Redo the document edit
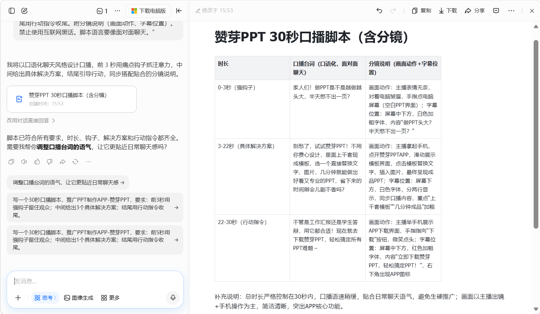 tap(393, 11)
